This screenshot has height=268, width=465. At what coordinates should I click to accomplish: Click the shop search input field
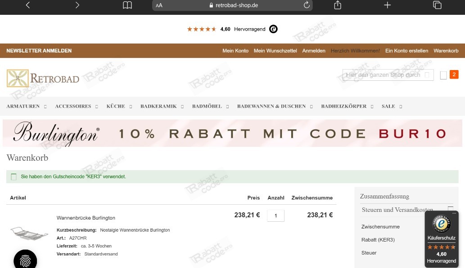coord(388,75)
